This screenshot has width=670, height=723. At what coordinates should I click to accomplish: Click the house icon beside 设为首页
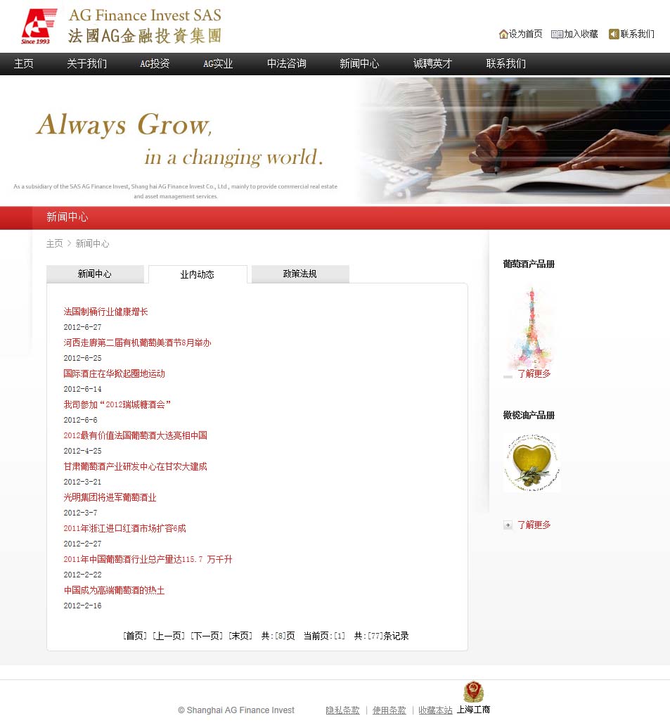(x=503, y=34)
